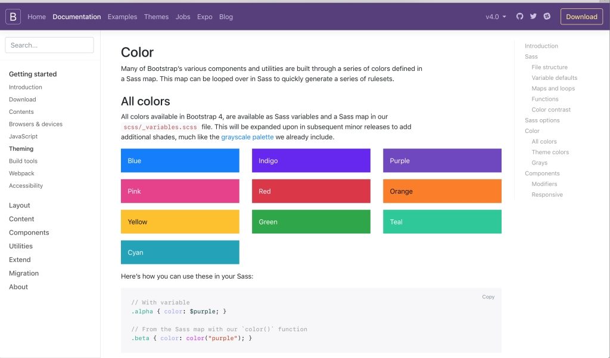Screen dimensions: 610x358
Task: Click the Color page heading
Action: (137, 52)
